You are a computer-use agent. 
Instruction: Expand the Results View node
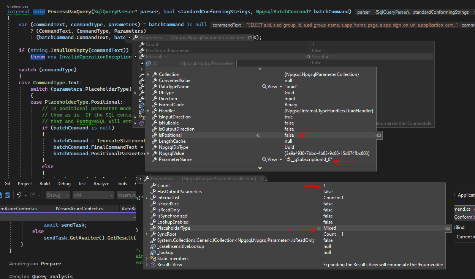147,265
